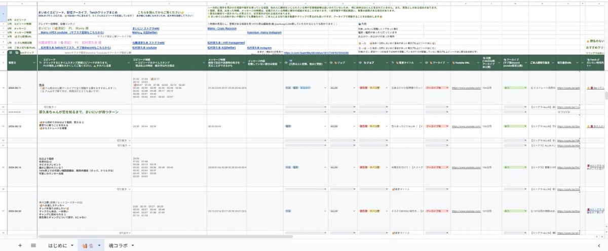Switch to the 魂コラボ sheet tab
The height and width of the screenshot is (251, 608).
click(118, 245)
